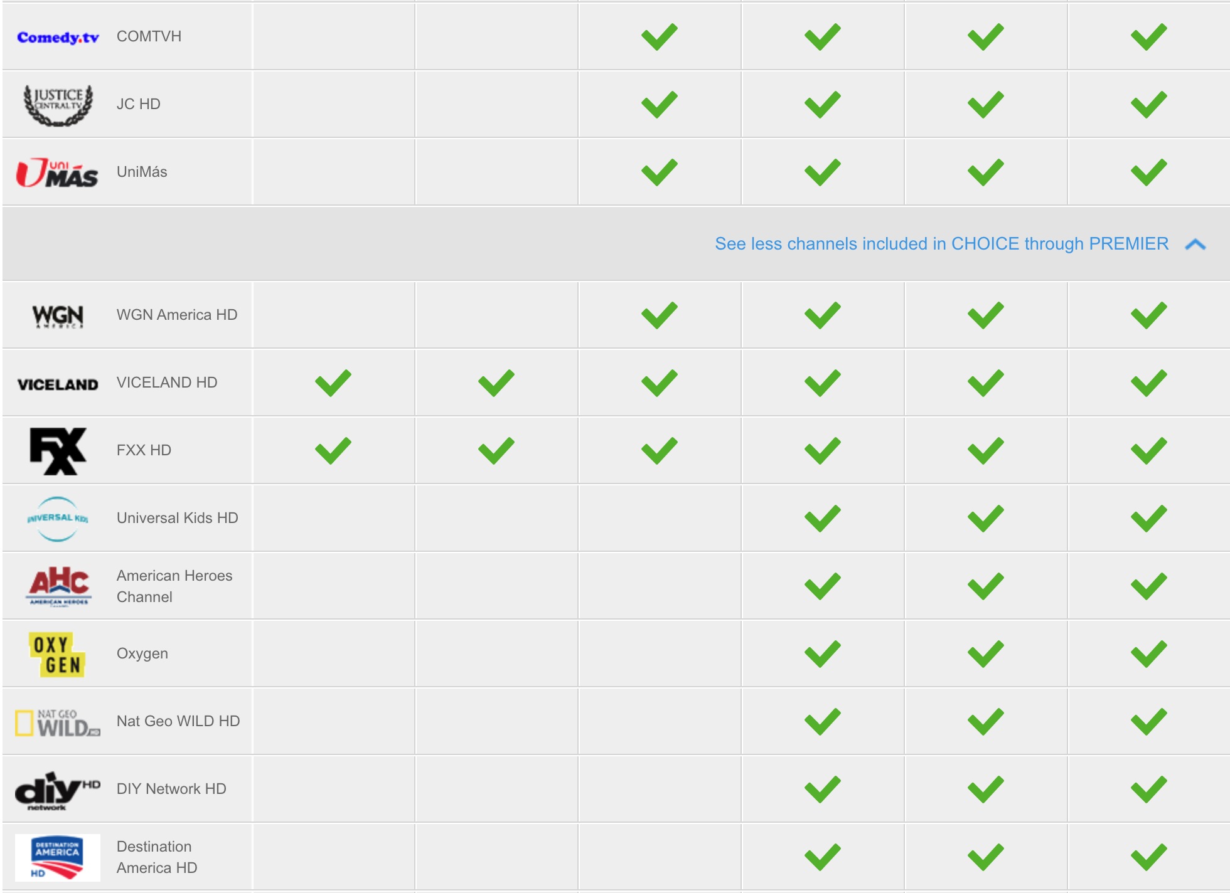Click the WGN America logo
The height and width of the screenshot is (893, 1230).
click(x=58, y=316)
